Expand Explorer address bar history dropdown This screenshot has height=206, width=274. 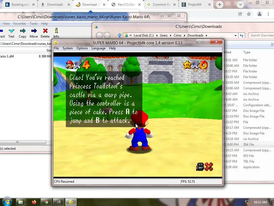click(x=235, y=36)
